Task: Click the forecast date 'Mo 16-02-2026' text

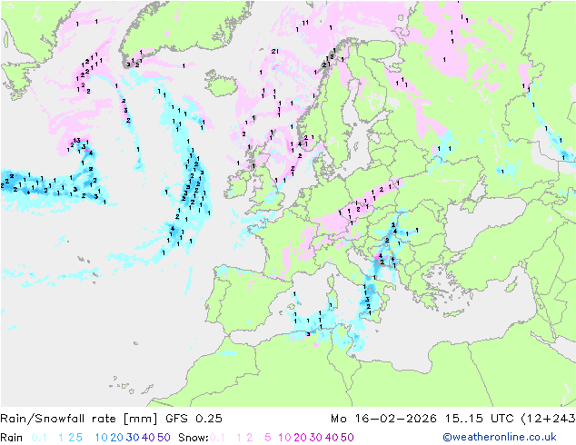Action: [x=383, y=419]
